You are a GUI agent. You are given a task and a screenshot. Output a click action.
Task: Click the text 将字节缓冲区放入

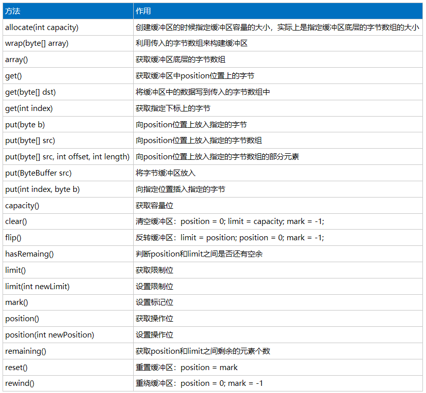[165, 173]
